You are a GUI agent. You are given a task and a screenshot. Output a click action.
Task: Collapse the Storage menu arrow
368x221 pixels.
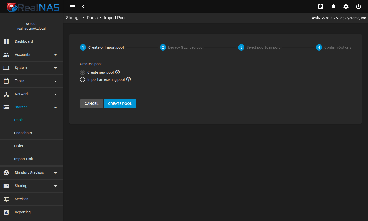tap(55, 107)
